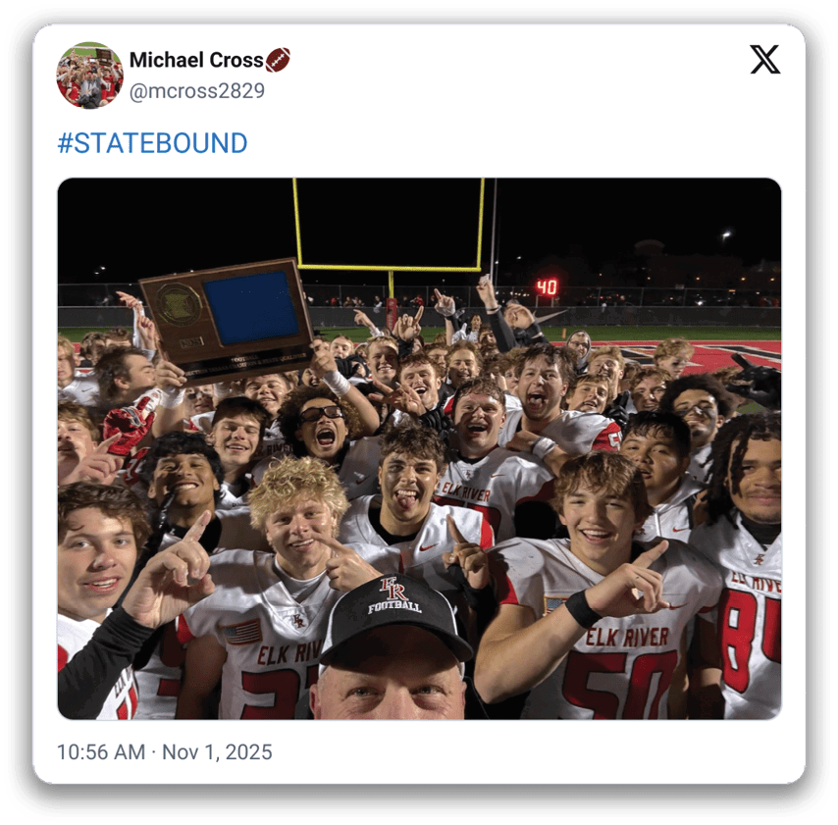The width and height of the screenshot is (838, 825).
Task: Open the #STATEBOUND hashtag
Action: [152, 143]
